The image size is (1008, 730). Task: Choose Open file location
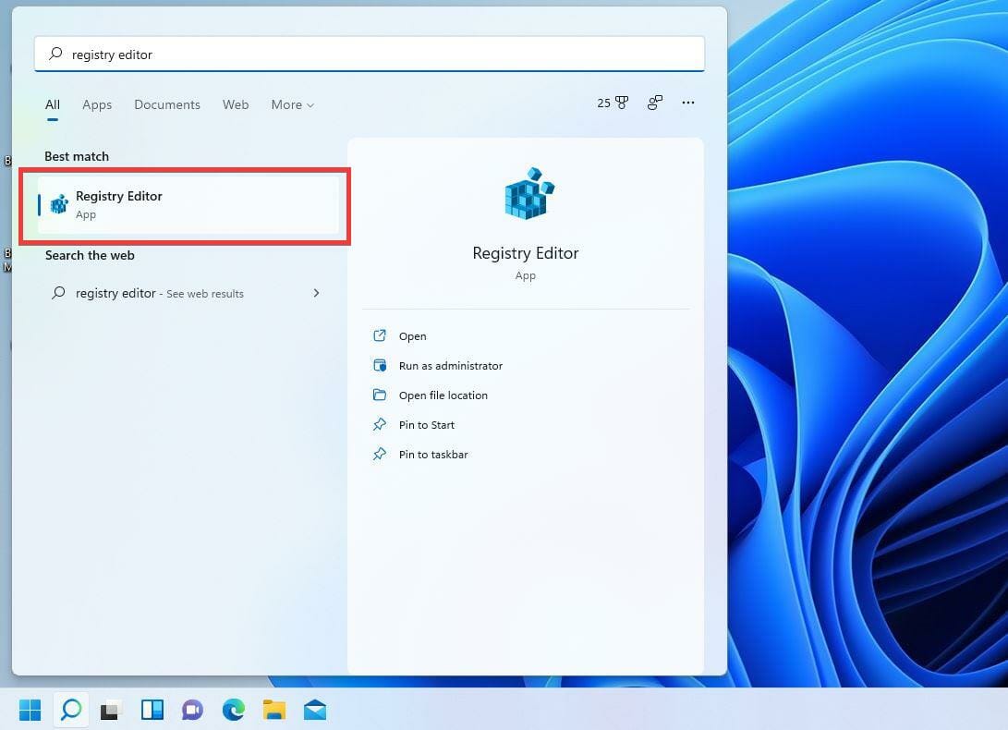click(x=443, y=395)
